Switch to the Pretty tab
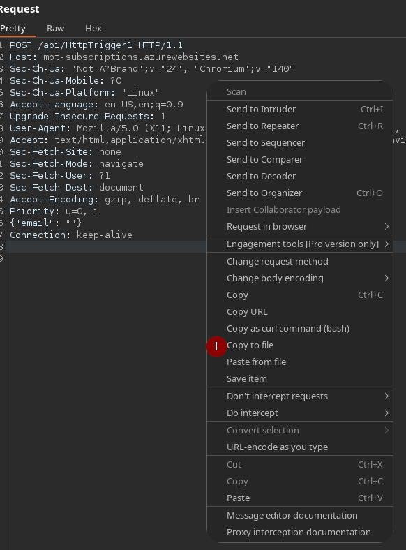 [13, 29]
